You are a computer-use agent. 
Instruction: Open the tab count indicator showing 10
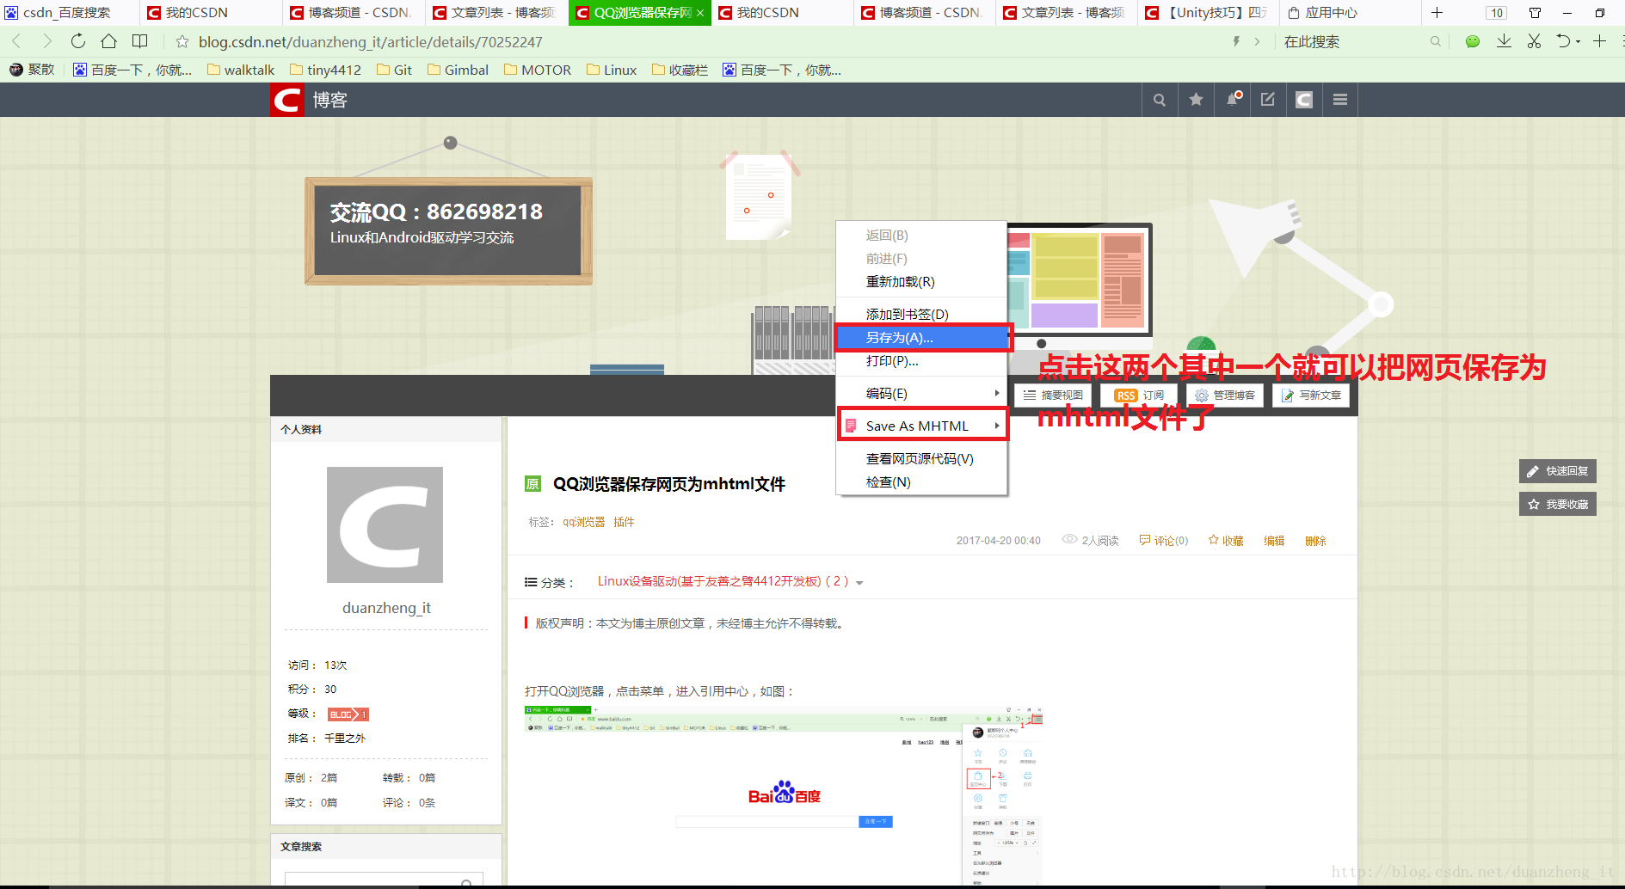[1497, 13]
